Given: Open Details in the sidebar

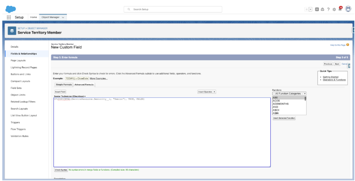Looking at the screenshot, I should [15, 47].
